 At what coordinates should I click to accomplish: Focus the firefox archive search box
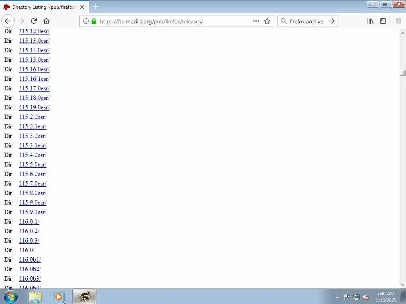pos(306,21)
